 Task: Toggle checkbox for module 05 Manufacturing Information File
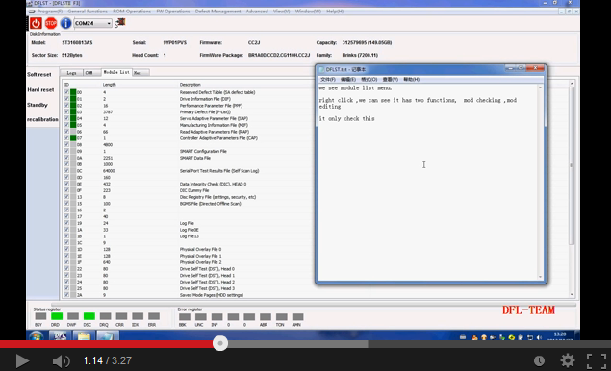[x=66, y=125]
